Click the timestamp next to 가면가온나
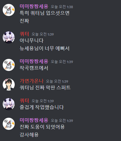 tap(57, 81)
